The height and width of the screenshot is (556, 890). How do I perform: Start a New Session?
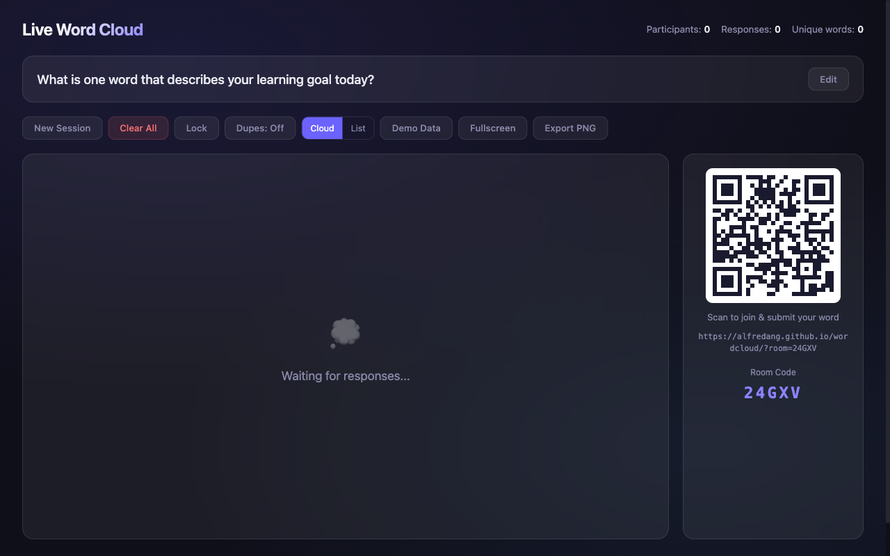pyautogui.click(x=63, y=128)
